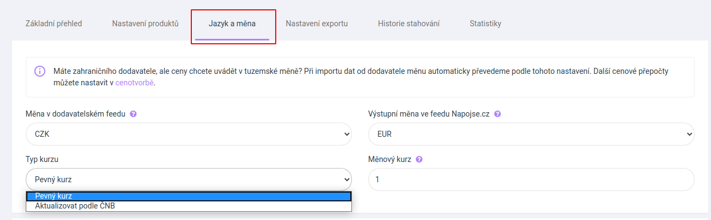711x220 pixels.
Task: Click the Měna v dodavatelském feedu label text
Action: pyautogui.click(x=76, y=114)
